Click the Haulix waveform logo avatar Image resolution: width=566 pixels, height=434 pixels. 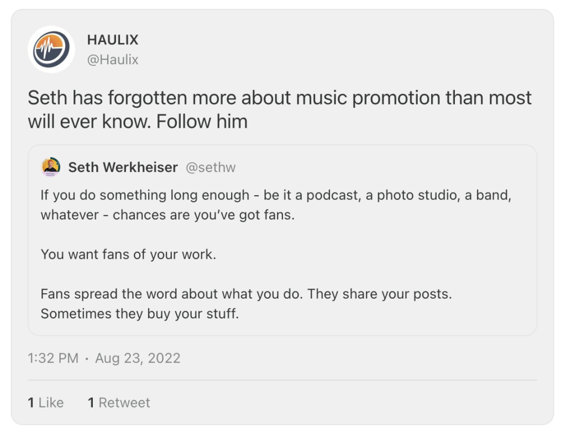click(x=51, y=49)
